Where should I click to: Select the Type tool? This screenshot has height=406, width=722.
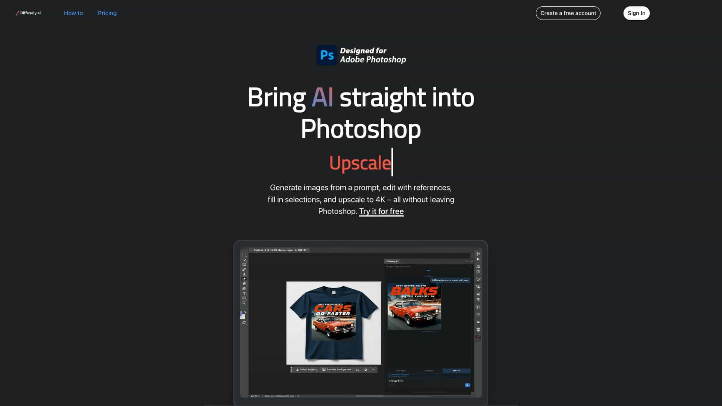click(x=244, y=293)
